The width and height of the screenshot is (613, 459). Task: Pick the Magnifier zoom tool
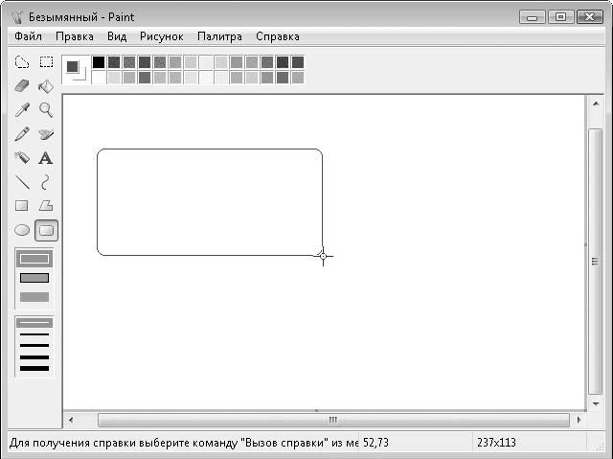[x=46, y=110]
